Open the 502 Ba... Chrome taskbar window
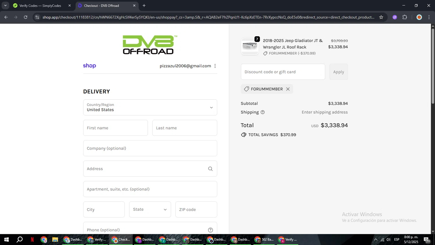 tap(264, 239)
